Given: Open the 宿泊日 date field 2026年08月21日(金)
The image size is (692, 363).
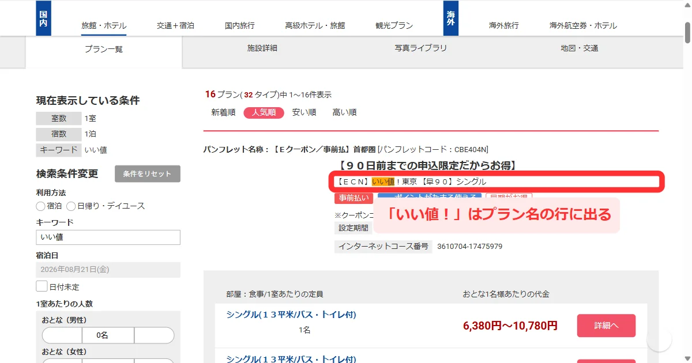Looking at the screenshot, I should point(108,270).
